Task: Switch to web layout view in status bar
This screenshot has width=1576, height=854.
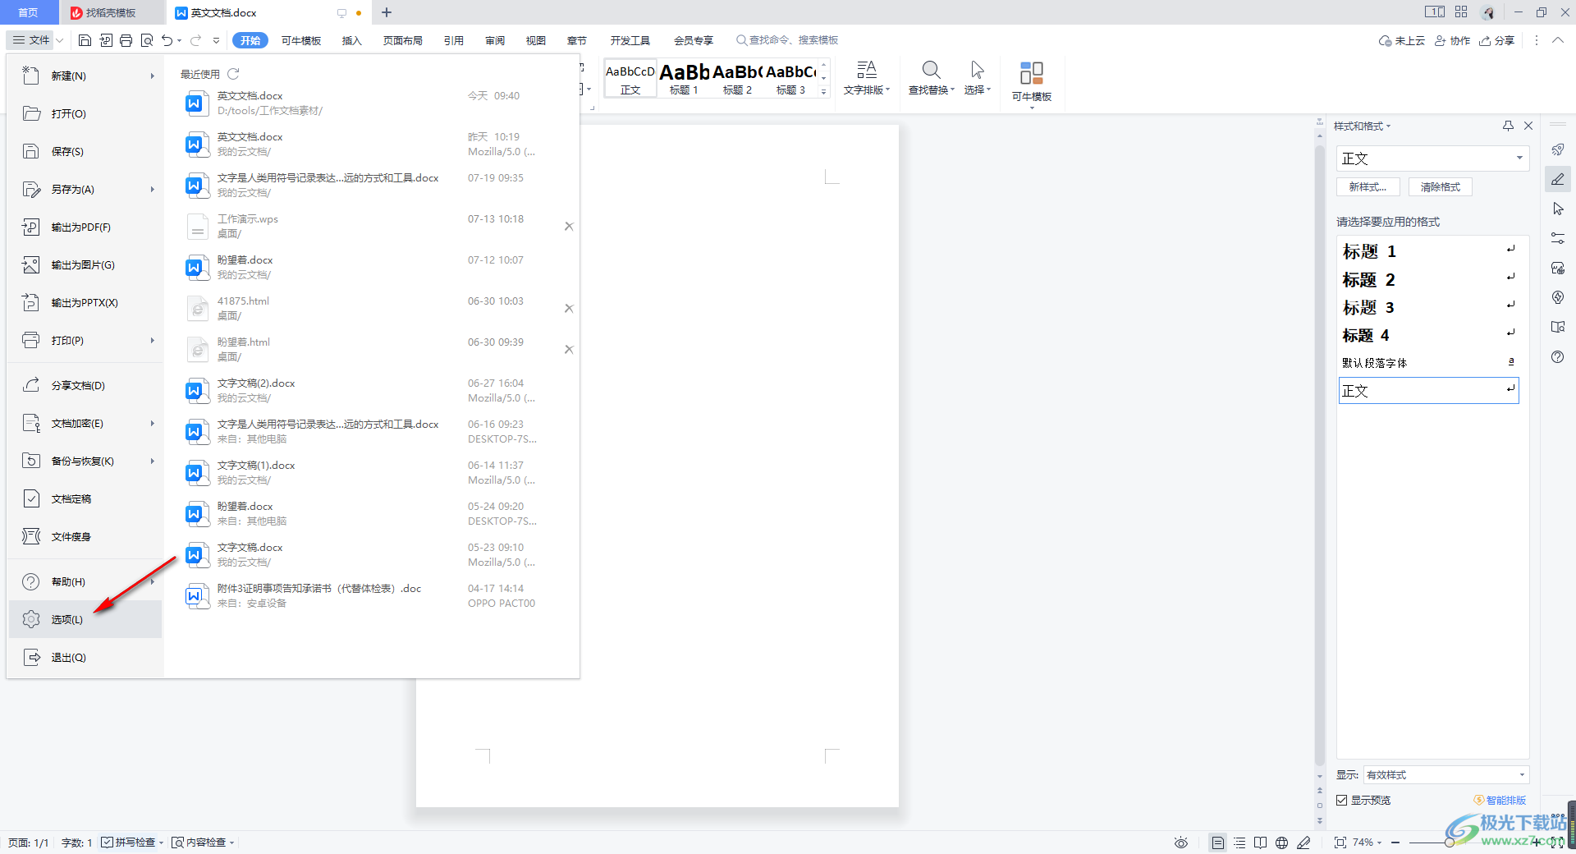Action: click(x=1282, y=843)
